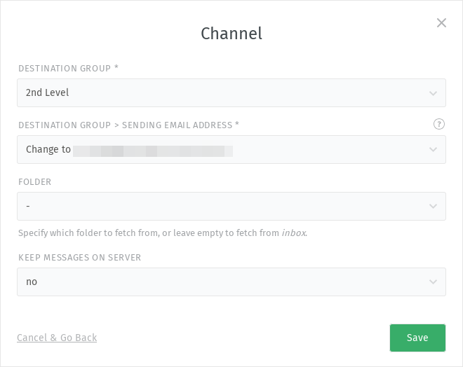Viewport: 463px width, 367px height.
Task: Click the folder fetch hint text
Action: point(163,233)
